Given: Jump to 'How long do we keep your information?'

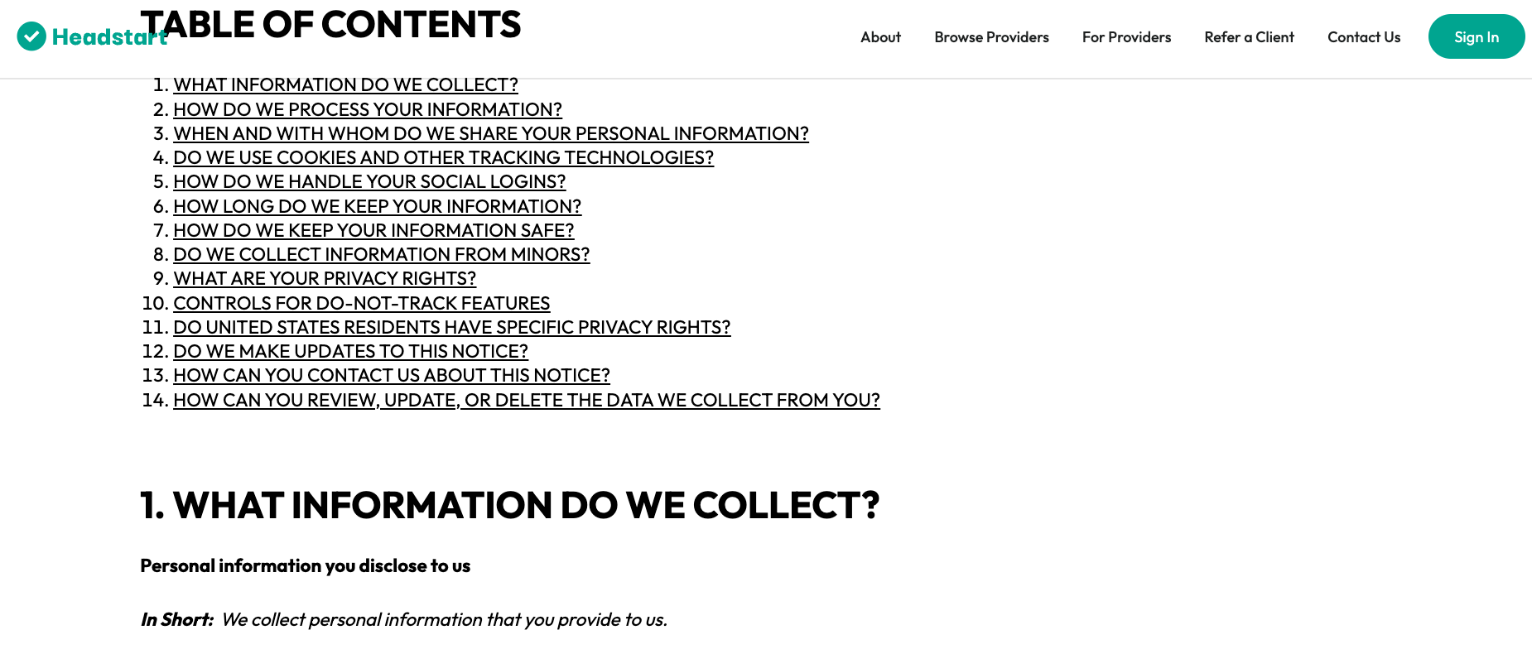Looking at the screenshot, I should pos(377,207).
